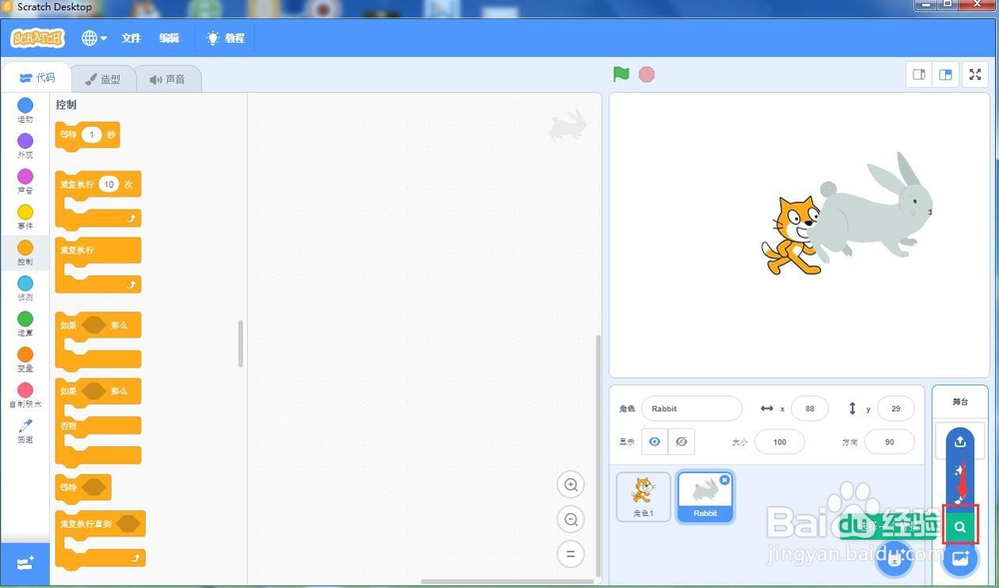This screenshot has height=588, width=999.
Task: Select the 画笔 pen category
Action: tap(25, 431)
